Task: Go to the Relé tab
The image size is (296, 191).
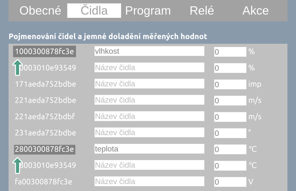Action: pos(202,11)
